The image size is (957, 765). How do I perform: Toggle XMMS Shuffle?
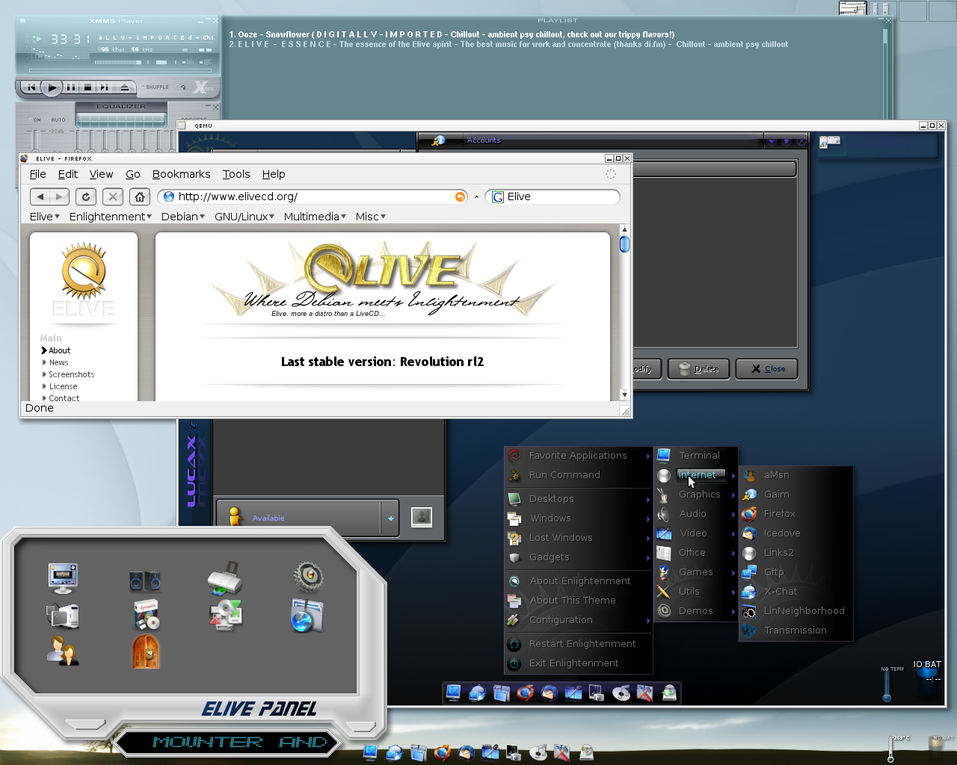click(157, 87)
